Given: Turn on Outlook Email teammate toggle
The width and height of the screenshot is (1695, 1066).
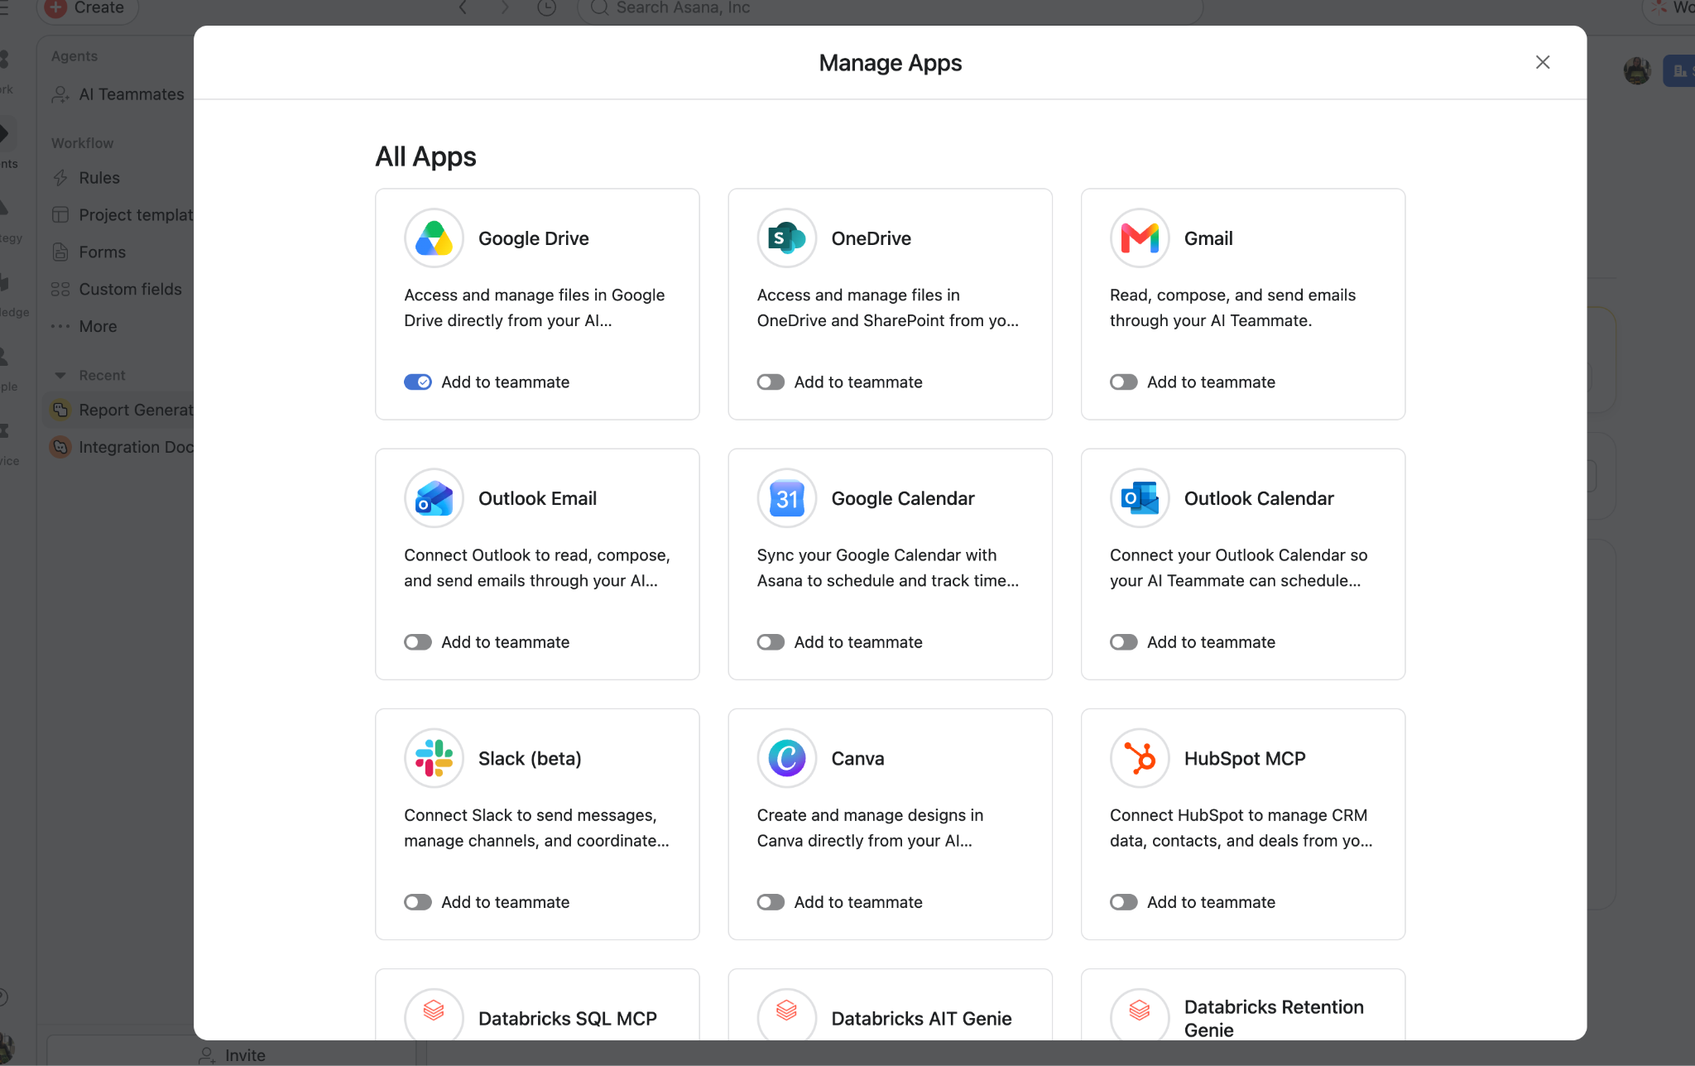Looking at the screenshot, I should click(x=418, y=641).
